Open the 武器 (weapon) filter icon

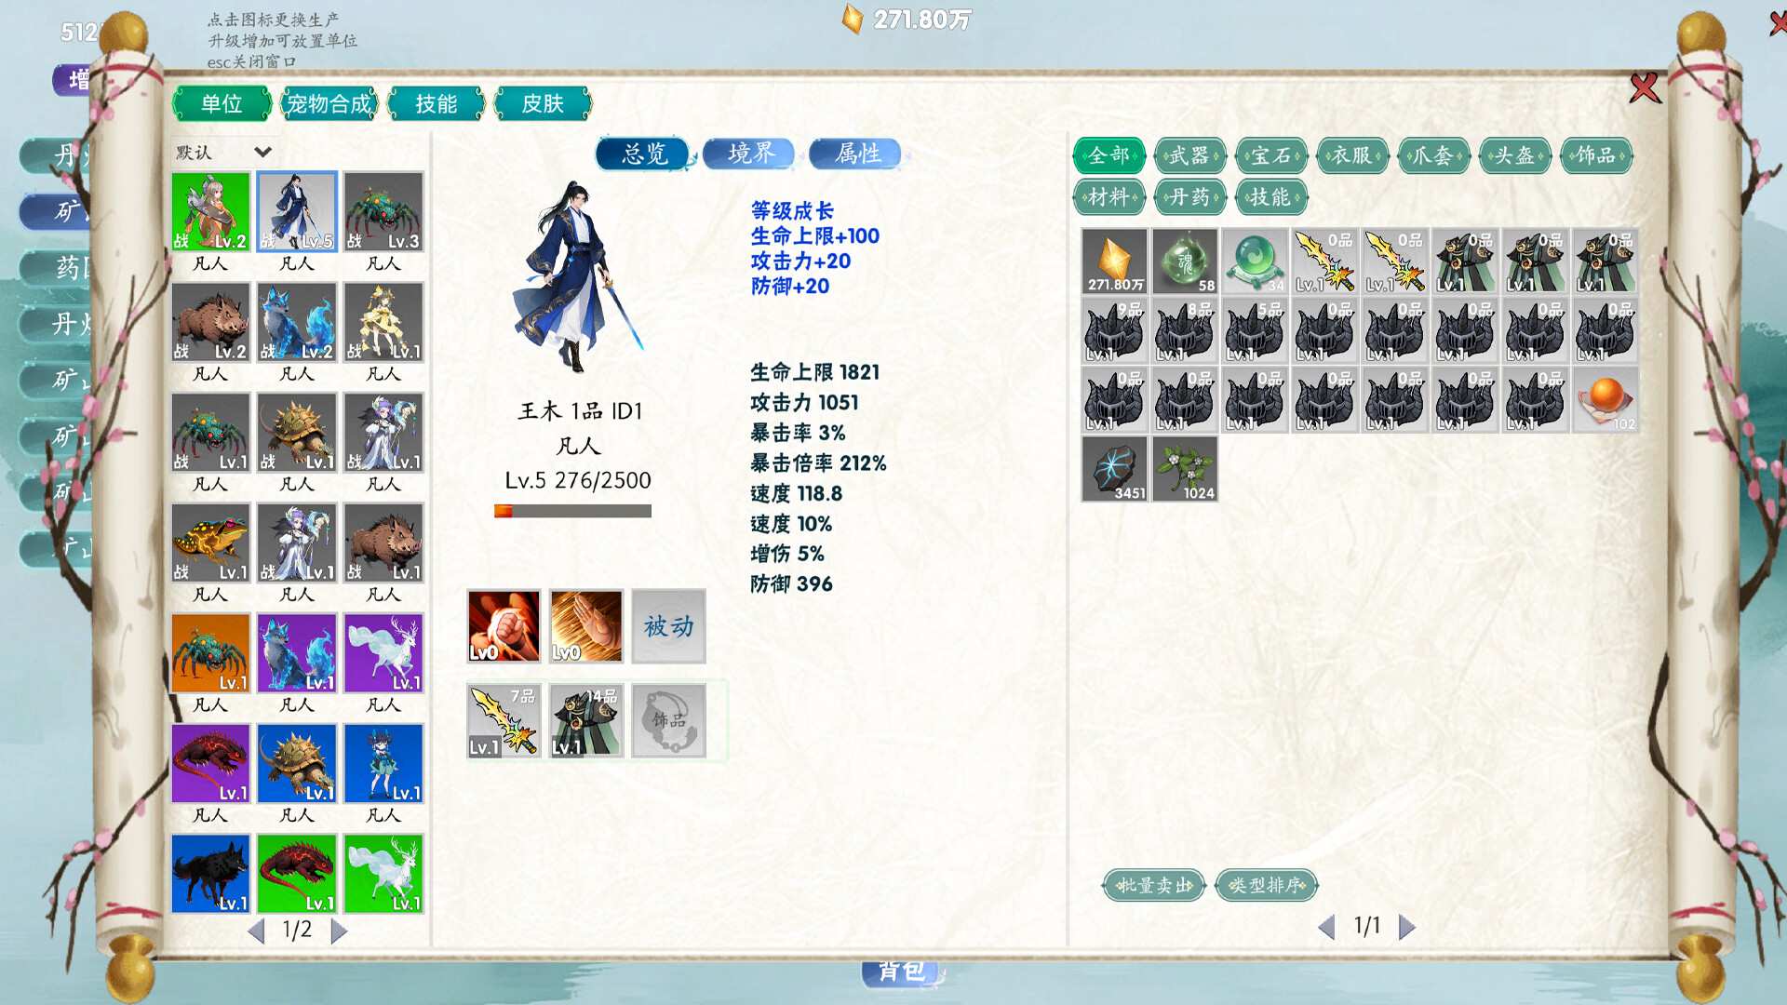[x=1189, y=156]
